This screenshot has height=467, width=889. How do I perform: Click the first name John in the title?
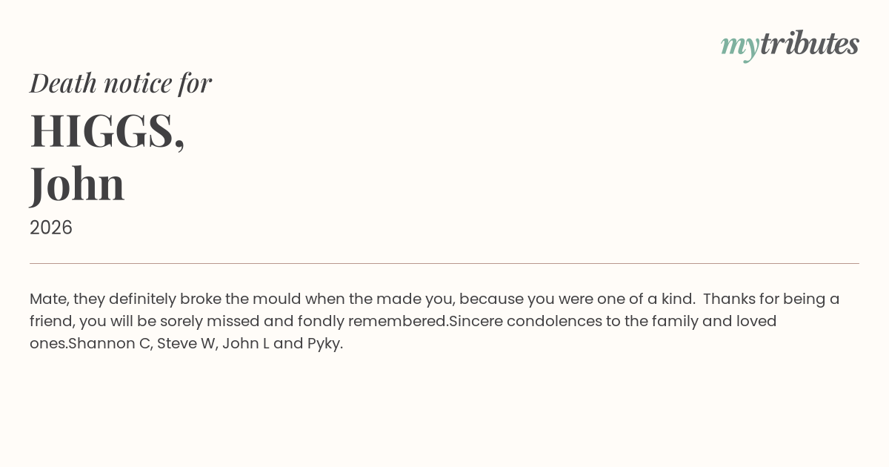click(77, 183)
